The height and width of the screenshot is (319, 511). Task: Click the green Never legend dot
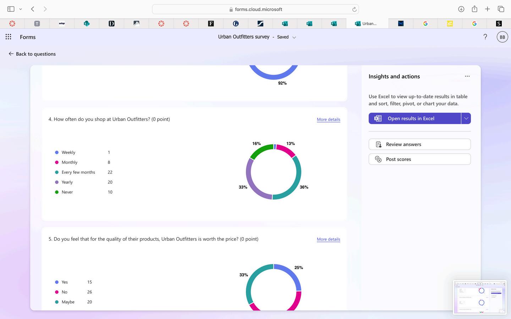(57, 192)
